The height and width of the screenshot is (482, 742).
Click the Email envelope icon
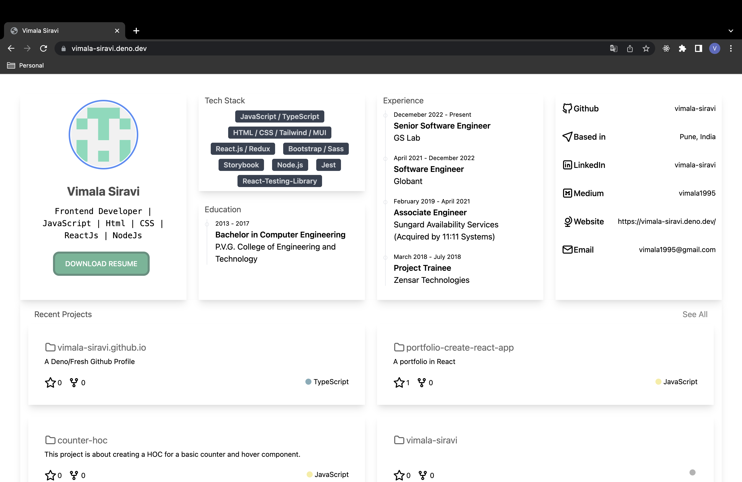click(567, 249)
